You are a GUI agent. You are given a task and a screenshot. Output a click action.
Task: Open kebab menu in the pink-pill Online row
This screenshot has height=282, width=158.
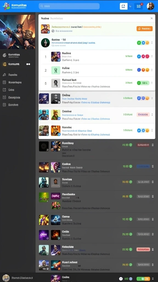[x=152, y=115]
